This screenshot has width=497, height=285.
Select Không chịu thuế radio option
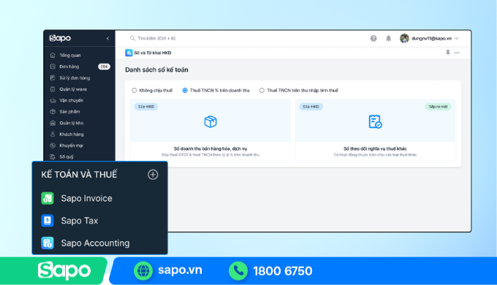134,91
